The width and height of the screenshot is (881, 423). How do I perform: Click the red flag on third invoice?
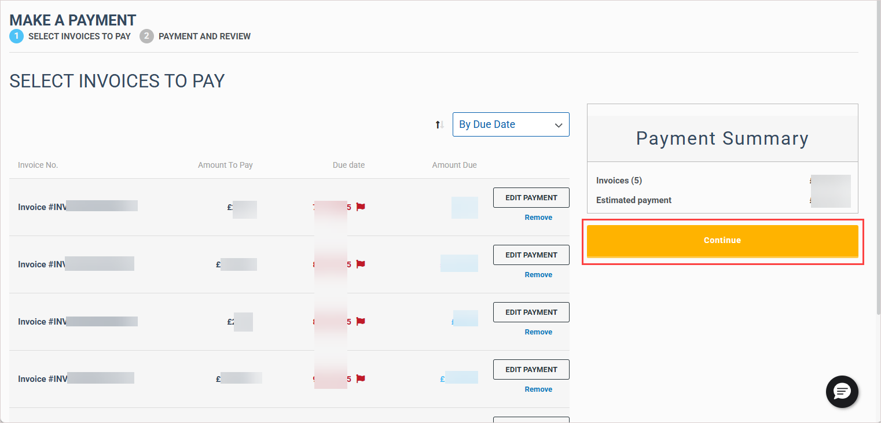click(361, 322)
